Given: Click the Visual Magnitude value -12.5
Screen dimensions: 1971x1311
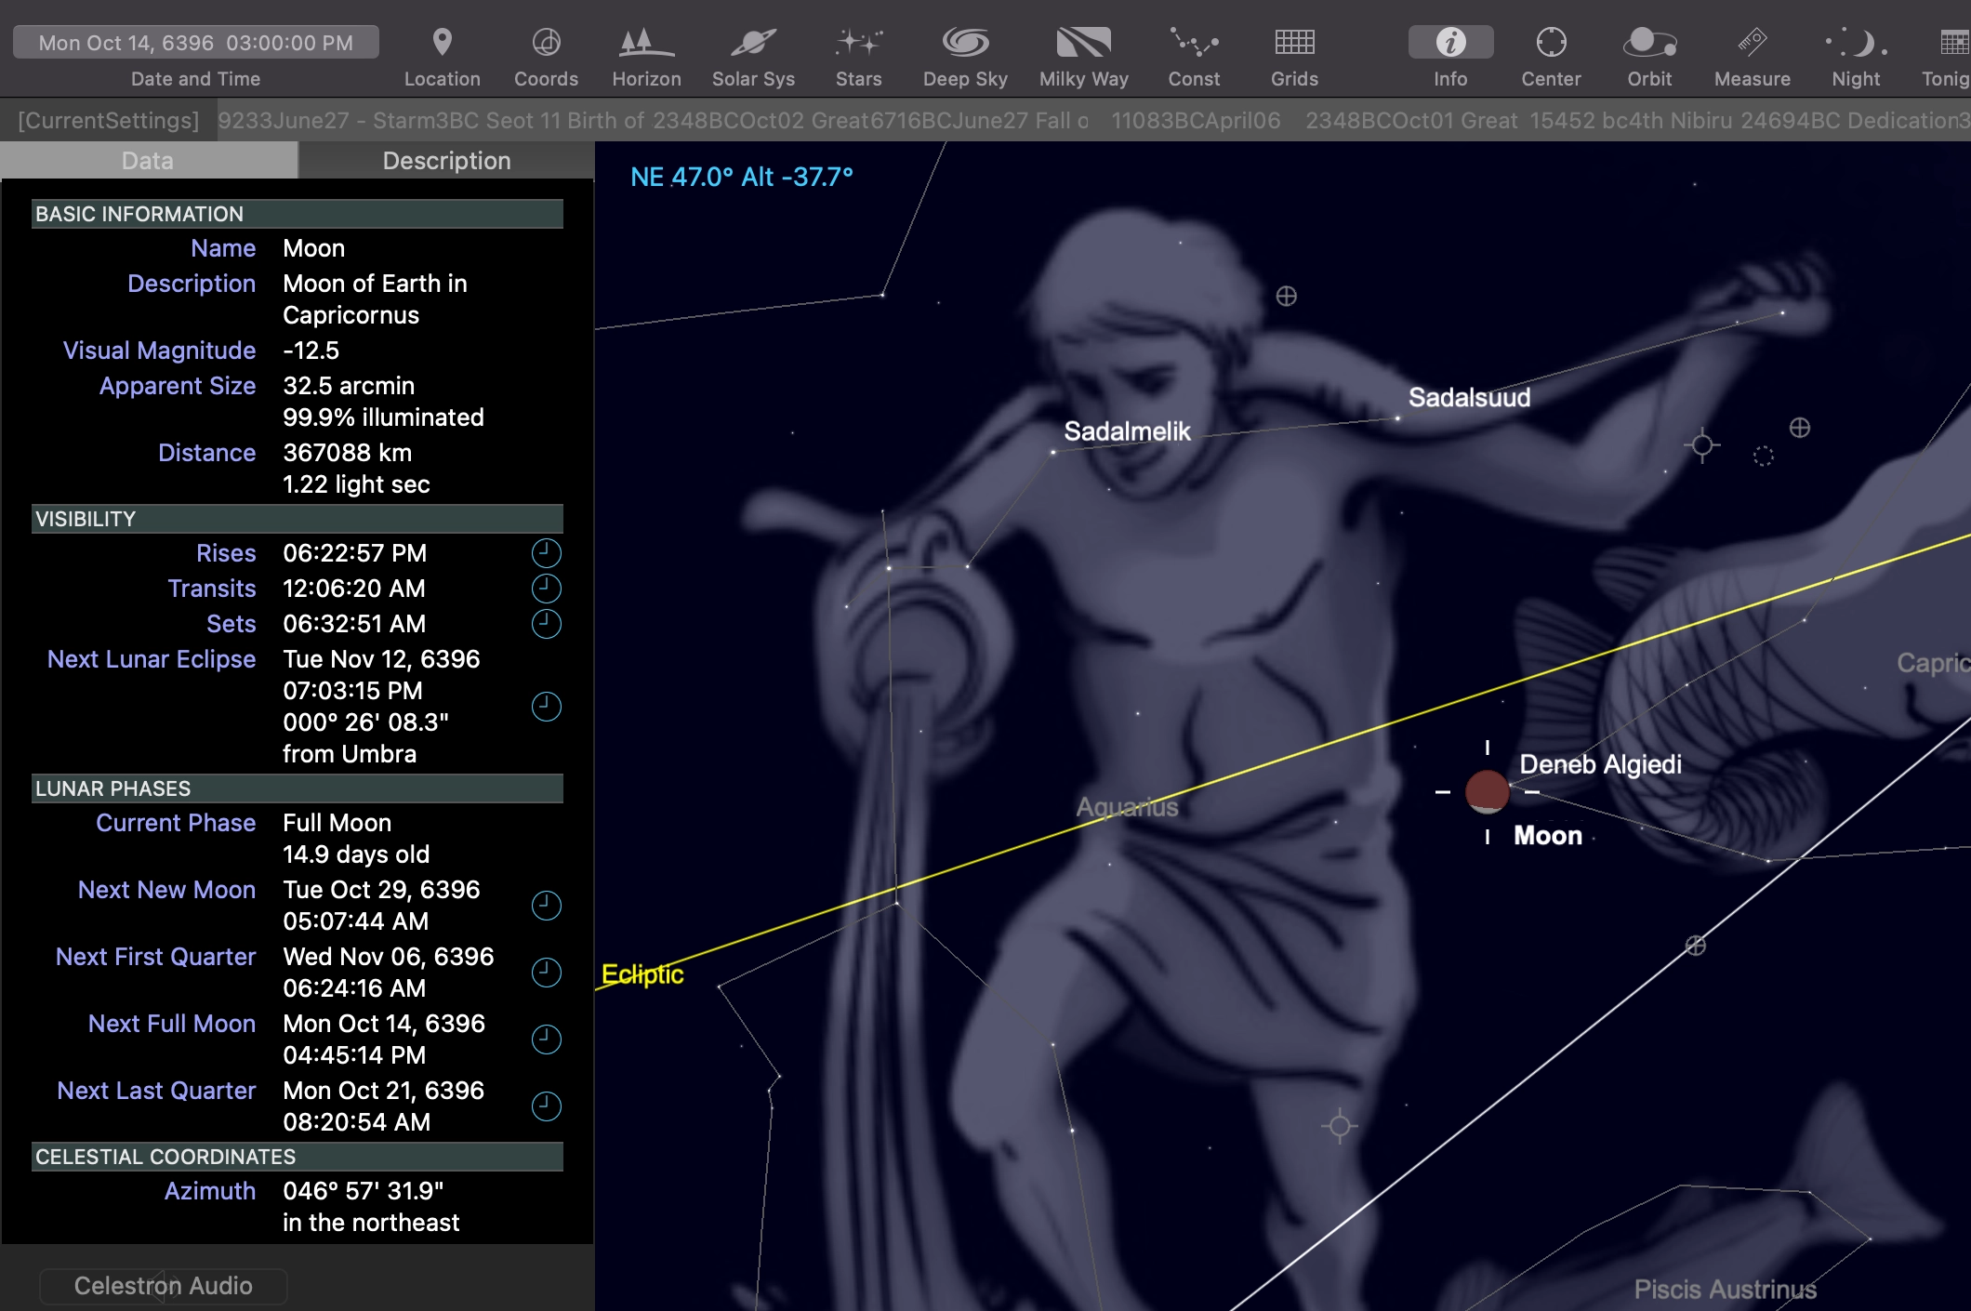Looking at the screenshot, I should 311,351.
